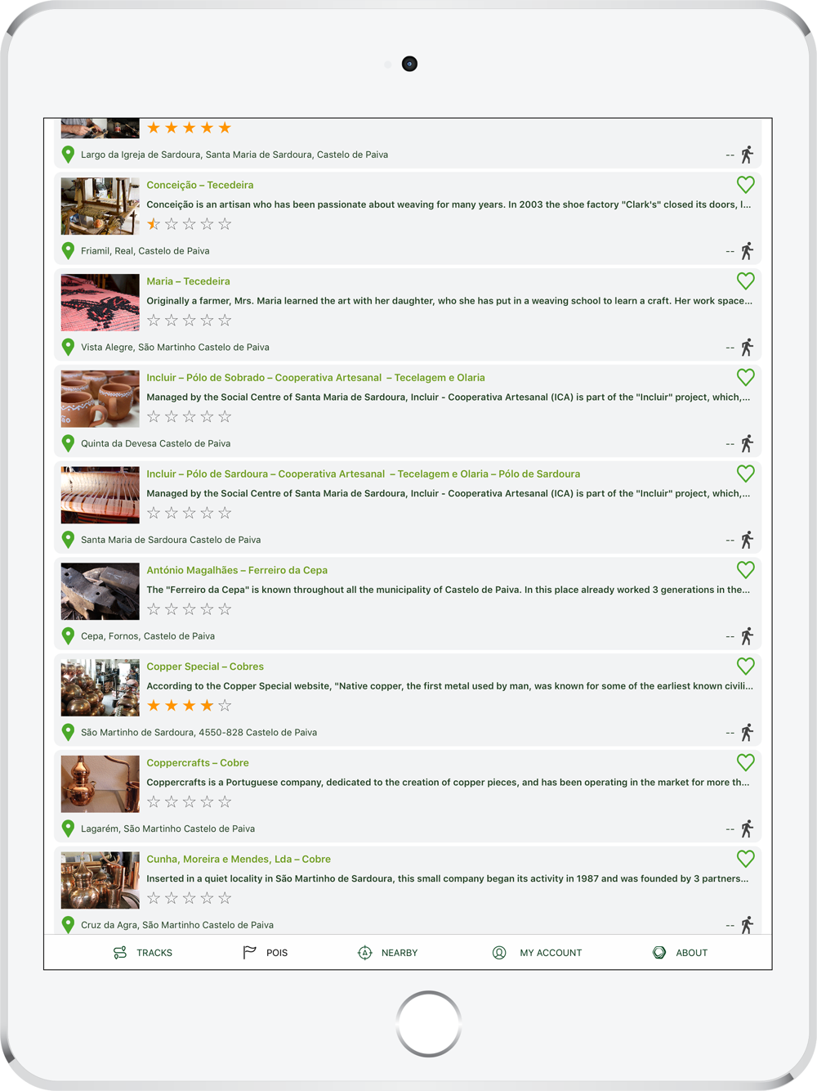This screenshot has height=1091, width=817.
Task: Open Coppercrafts – Cobre title link
Action: click(x=198, y=763)
